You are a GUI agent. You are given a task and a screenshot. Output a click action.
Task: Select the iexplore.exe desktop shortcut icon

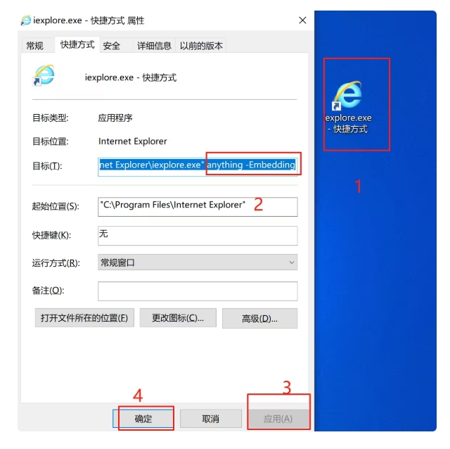(x=348, y=106)
